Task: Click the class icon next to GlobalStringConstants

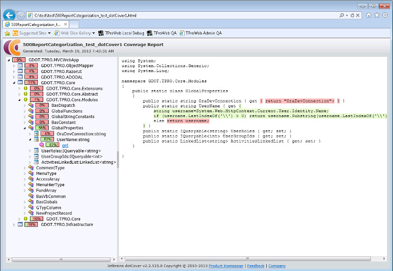Action: 31,117
